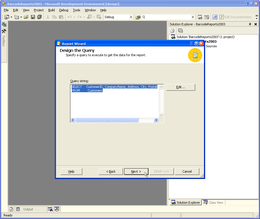Switch to the Class View tab
Viewport: 260px width, 219px height.
[x=213, y=203]
